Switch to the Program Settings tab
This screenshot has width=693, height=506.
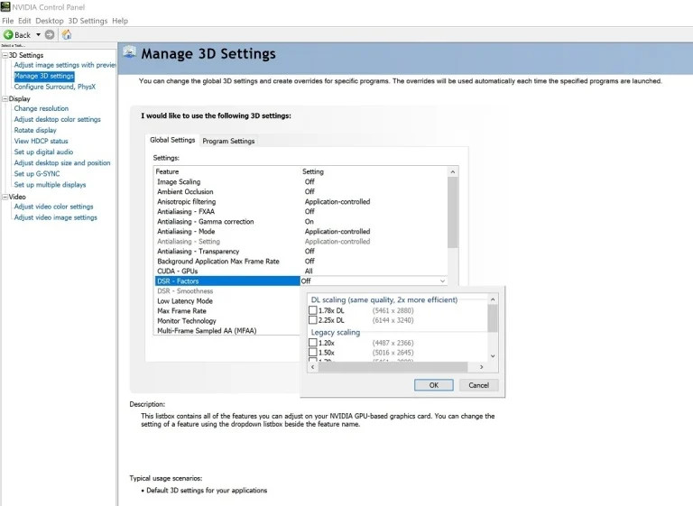(228, 141)
